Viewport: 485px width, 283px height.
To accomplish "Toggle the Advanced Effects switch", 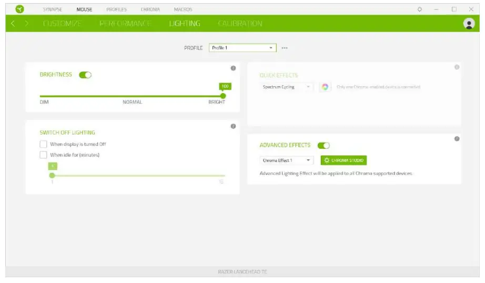I will click(324, 145).
